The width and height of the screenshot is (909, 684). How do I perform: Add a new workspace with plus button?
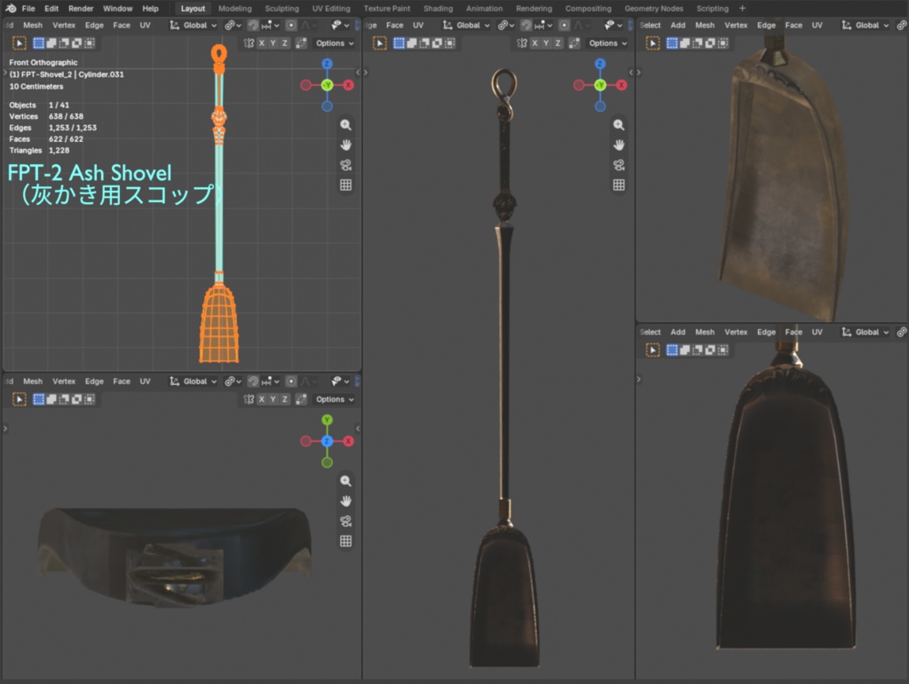tap(742, 8)
